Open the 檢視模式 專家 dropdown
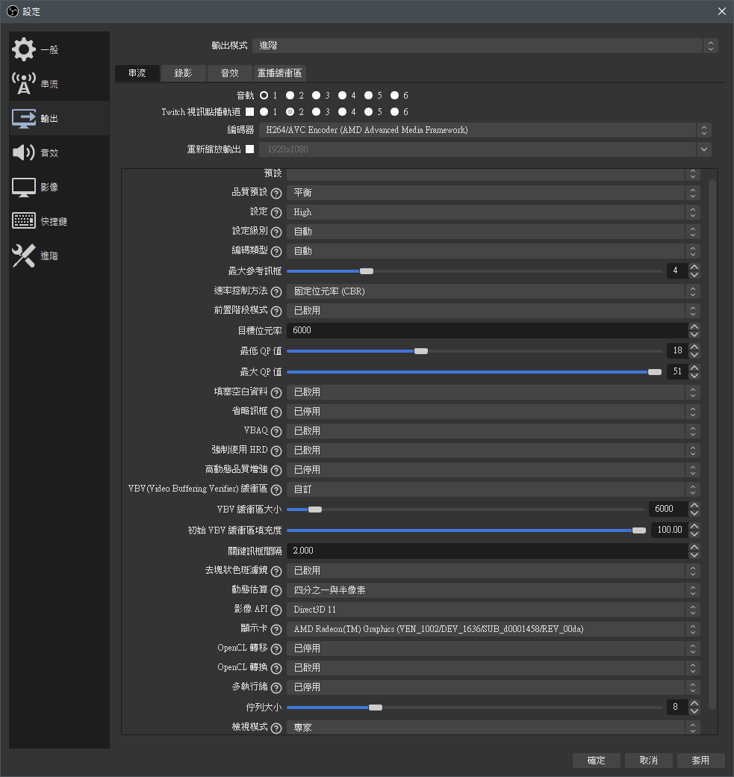 [x=494, y=727]
